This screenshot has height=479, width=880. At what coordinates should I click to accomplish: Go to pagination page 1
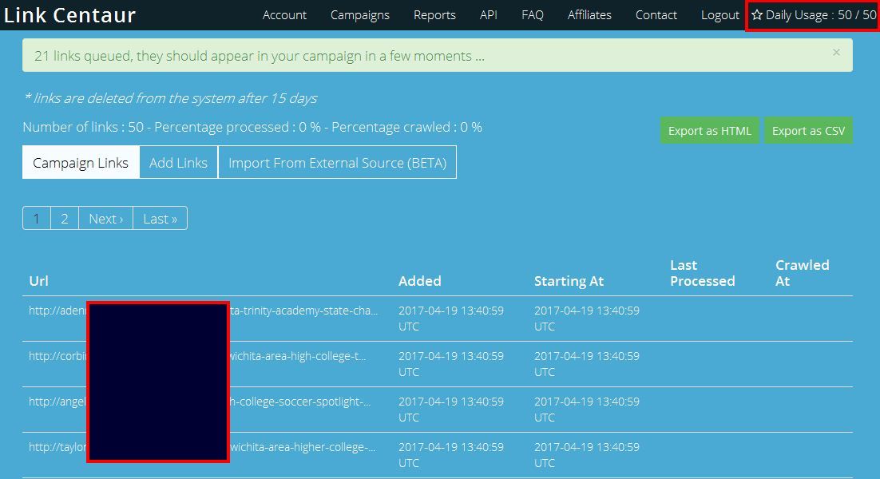coord(37,218)
